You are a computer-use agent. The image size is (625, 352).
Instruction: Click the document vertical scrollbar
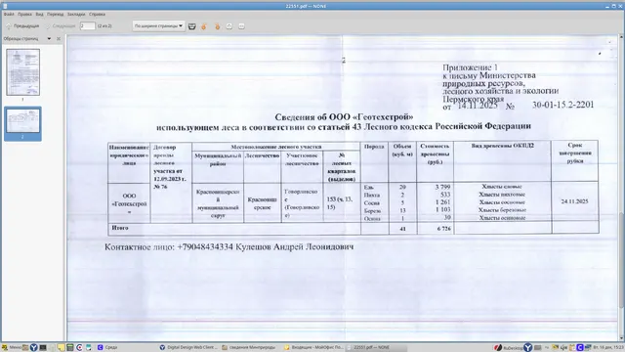pos(621,188)
